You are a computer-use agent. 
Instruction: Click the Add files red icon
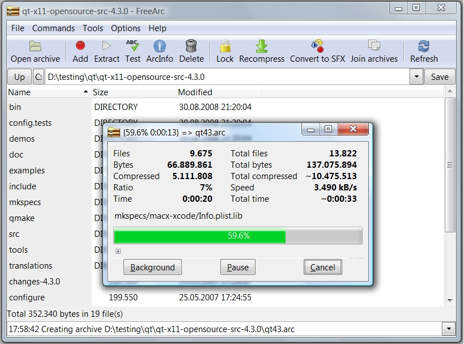pos(80,46)
